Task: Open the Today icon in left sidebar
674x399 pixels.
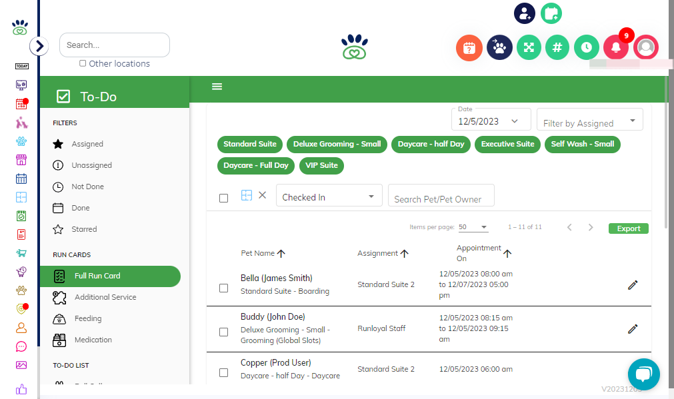Action: coord(21,66)
